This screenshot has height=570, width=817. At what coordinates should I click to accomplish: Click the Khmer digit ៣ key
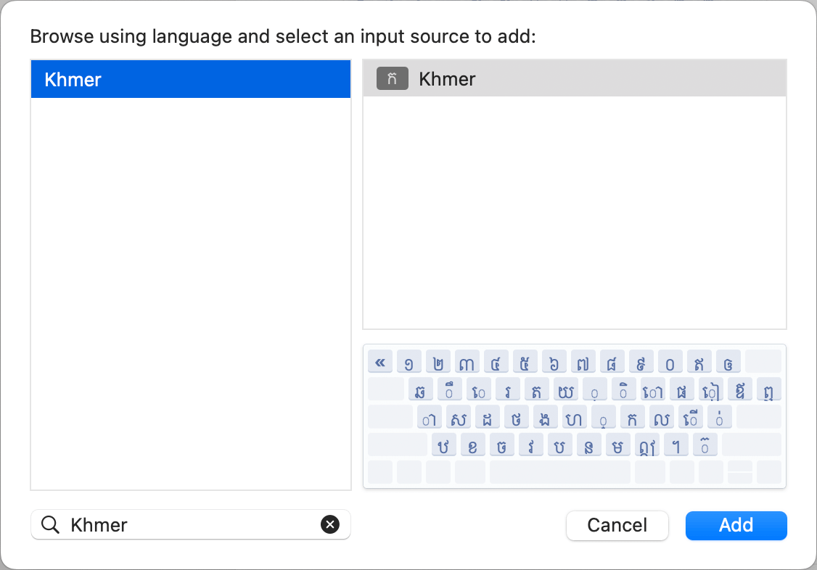pyautogui.click(x=467, y=361)
